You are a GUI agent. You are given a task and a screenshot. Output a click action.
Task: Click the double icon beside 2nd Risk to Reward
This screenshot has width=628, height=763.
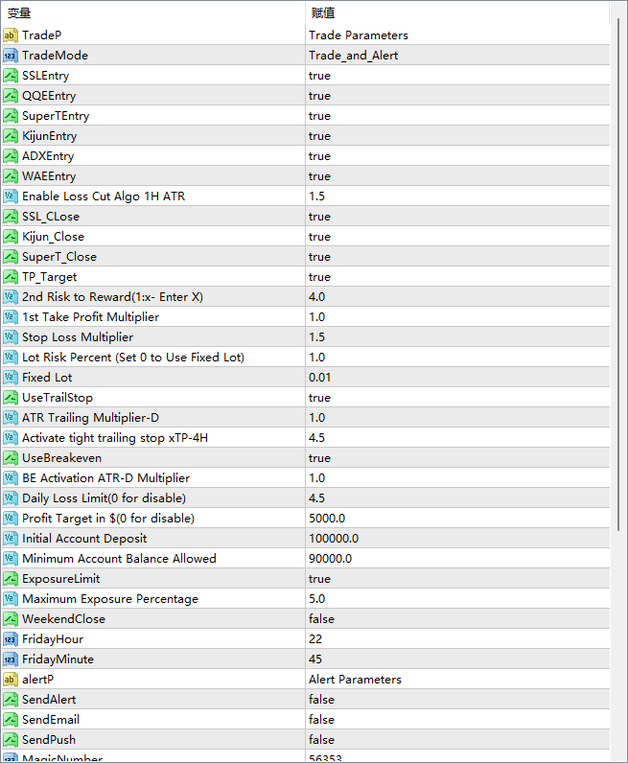click(x=11, y=297)
